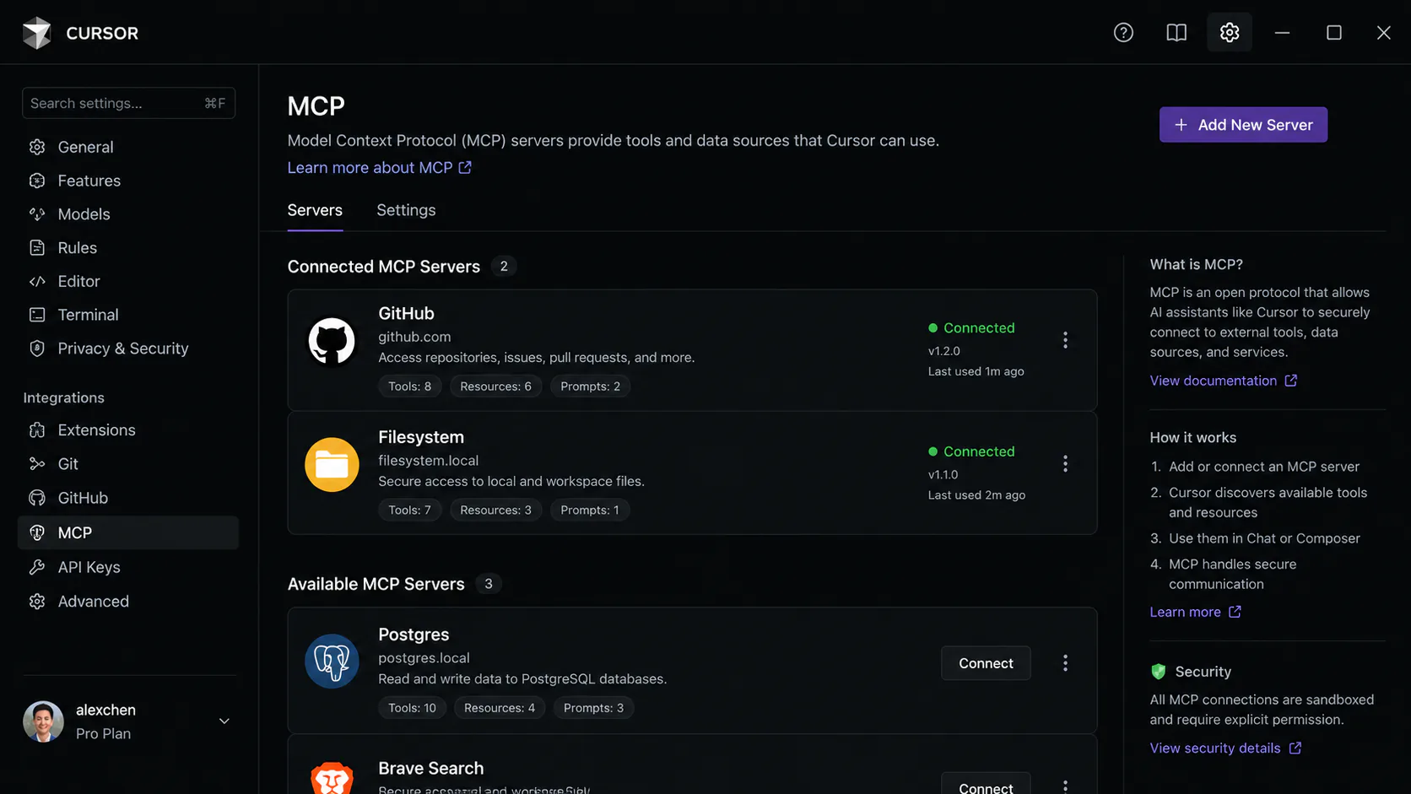
Task: Switch to the Servers tab
Action: click(315, 210)
